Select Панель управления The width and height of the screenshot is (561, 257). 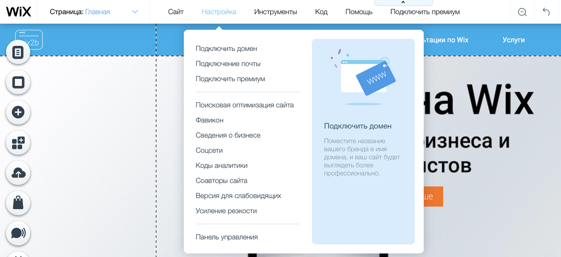pos(227,237)
